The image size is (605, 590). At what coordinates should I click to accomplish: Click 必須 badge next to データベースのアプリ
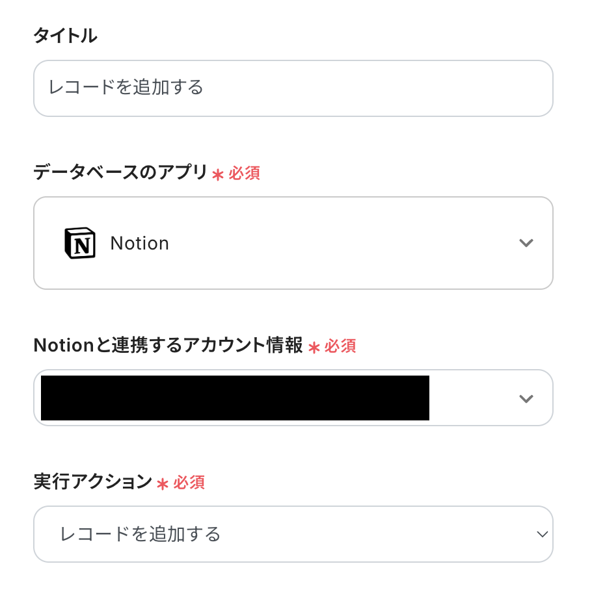tap(244, 173)
